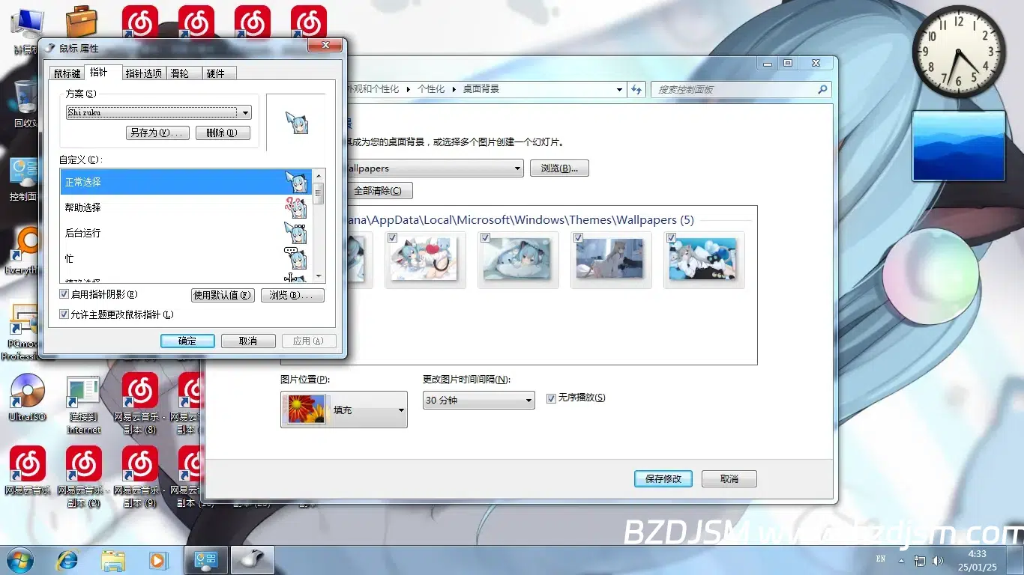Toggle 启用指针阴影 checkbox
Image resolution: width=1024 pixels, height=575 pixels.
(64, 294)
